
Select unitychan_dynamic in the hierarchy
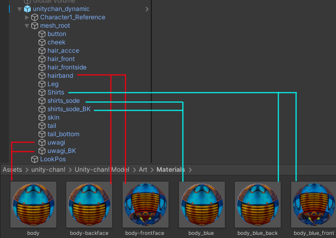(61, 9)
